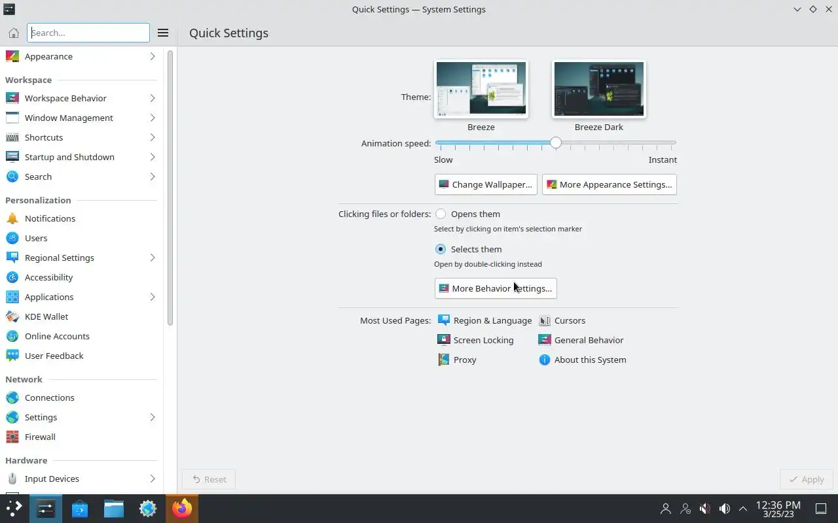Select the Breeze theme thumbnail
The image size is (838, 523).
tap(481, 89)
